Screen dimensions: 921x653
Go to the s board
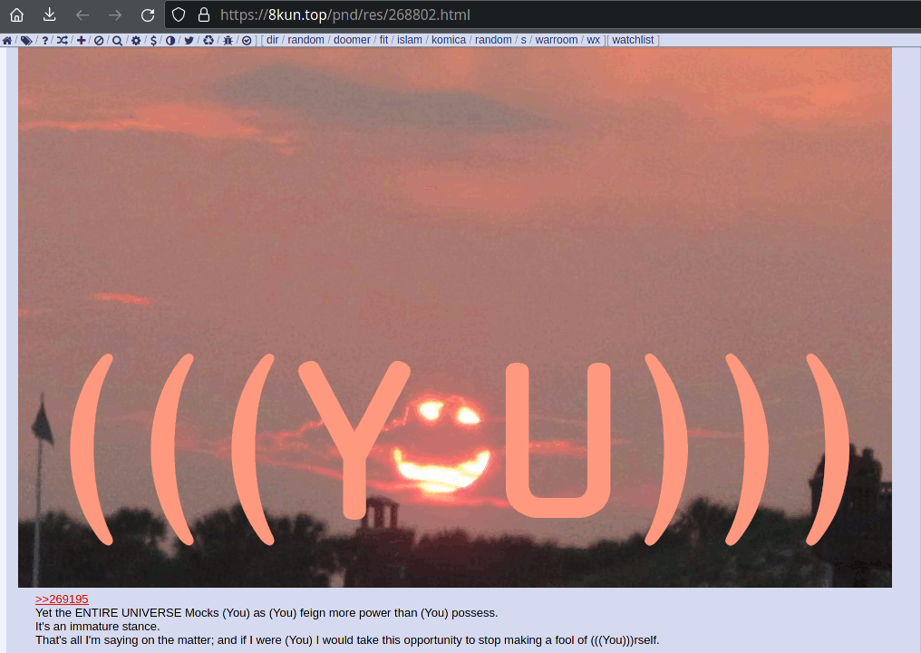[523, 40]
